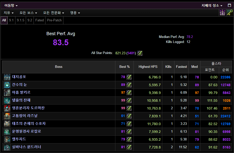Image resolution: width=234 pixels, height=153 pixels.
Task: Click boss portrait for 영혼분리자 도르마잔
Action: click(7, 108)
